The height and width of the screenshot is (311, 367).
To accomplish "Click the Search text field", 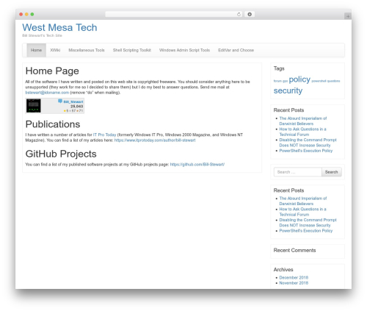I will click(297, 172).
